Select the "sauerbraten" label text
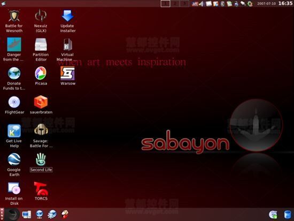The height and width of the screenshot is (221, 294). 41,112
